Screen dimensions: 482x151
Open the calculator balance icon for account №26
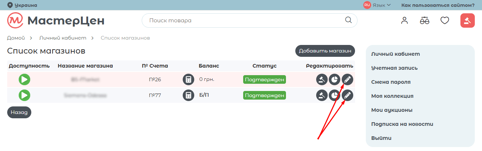coord(188,79)
